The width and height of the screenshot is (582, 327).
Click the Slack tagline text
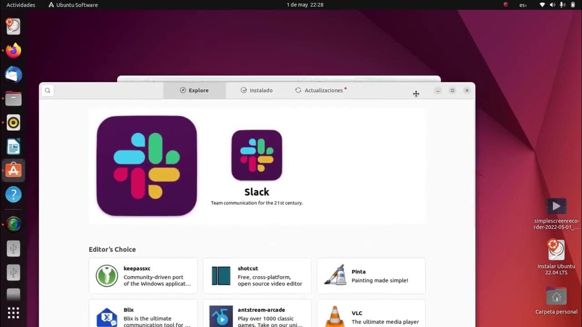(257, 203)
